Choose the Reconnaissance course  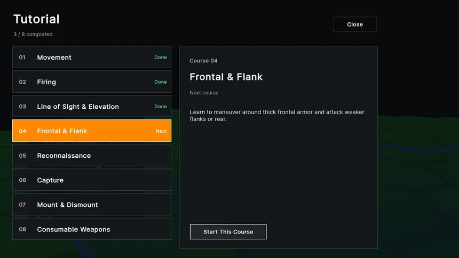tap(92, 155)
